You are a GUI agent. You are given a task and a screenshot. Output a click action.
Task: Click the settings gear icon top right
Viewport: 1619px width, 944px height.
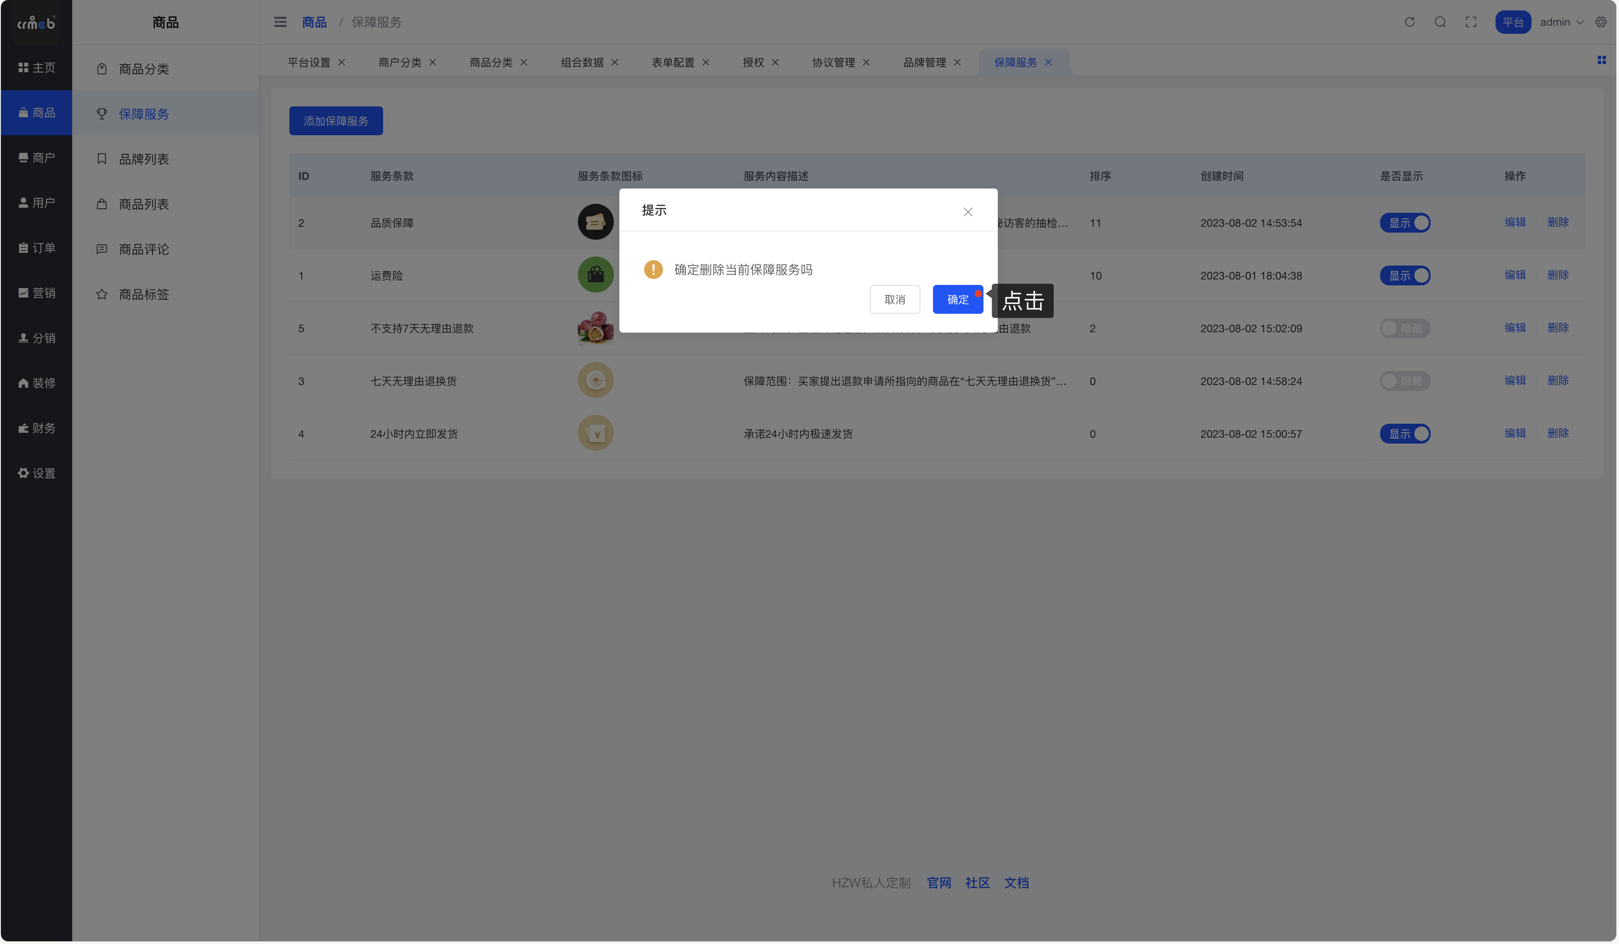pos(1601,22)
